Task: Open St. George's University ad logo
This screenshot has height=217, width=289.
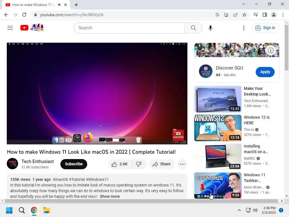Action: (206, 71)
